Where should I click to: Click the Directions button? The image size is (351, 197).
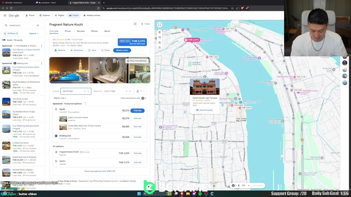(77, 50)
